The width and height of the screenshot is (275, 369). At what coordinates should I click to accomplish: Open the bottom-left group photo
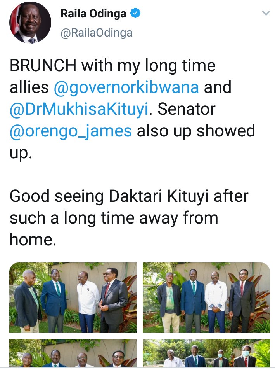73,353
